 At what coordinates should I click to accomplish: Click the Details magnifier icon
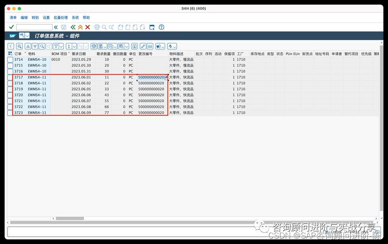(19, 46)
